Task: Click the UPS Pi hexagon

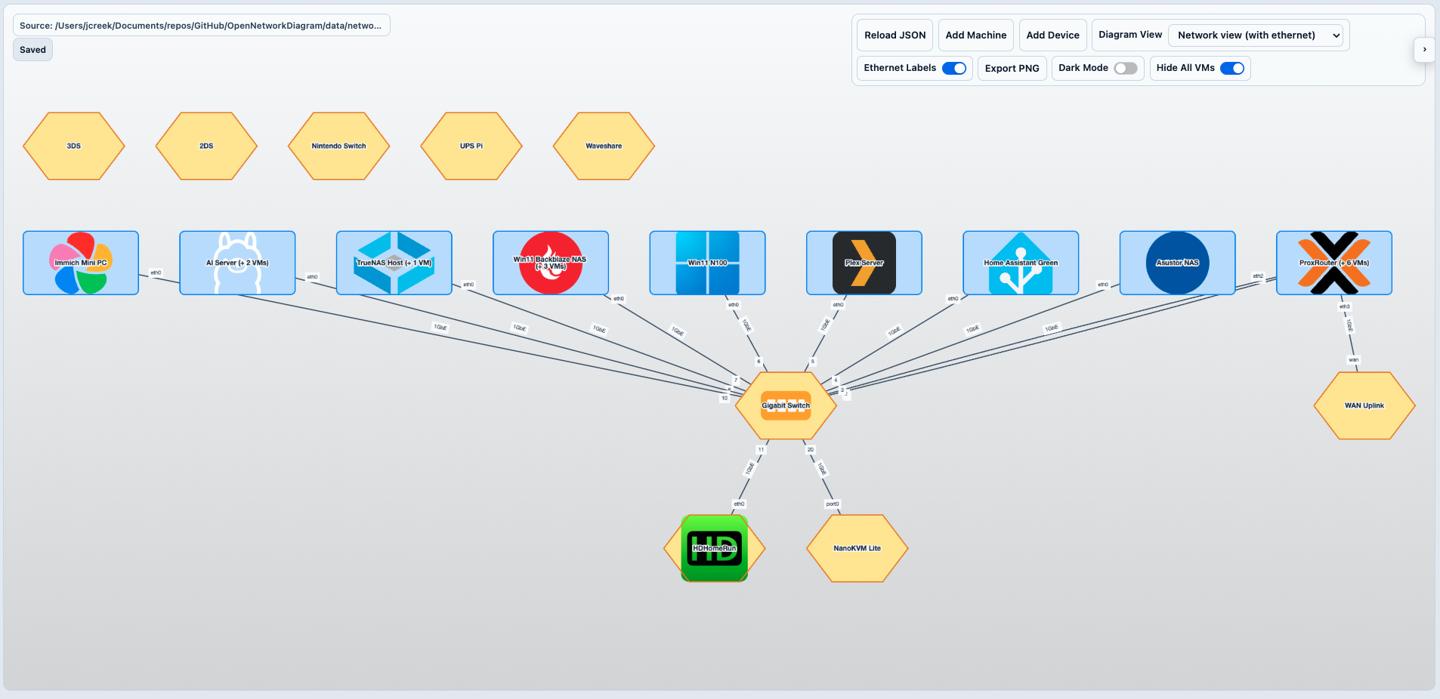Action: [x=471, y=146]
